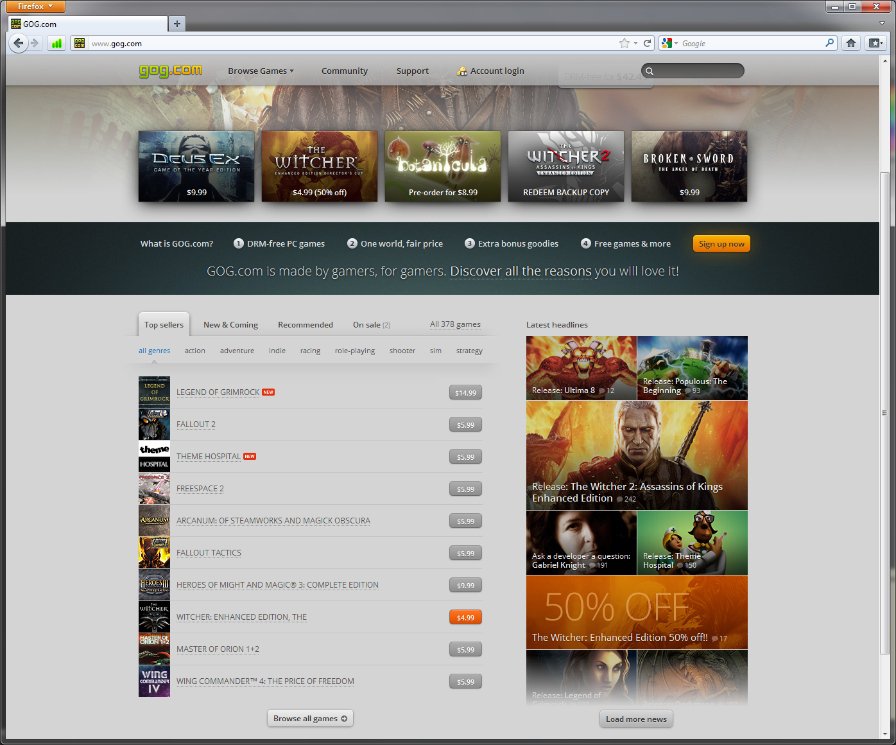Click the Firefox Home icon
Screen dimensions: 896x745
851,43
